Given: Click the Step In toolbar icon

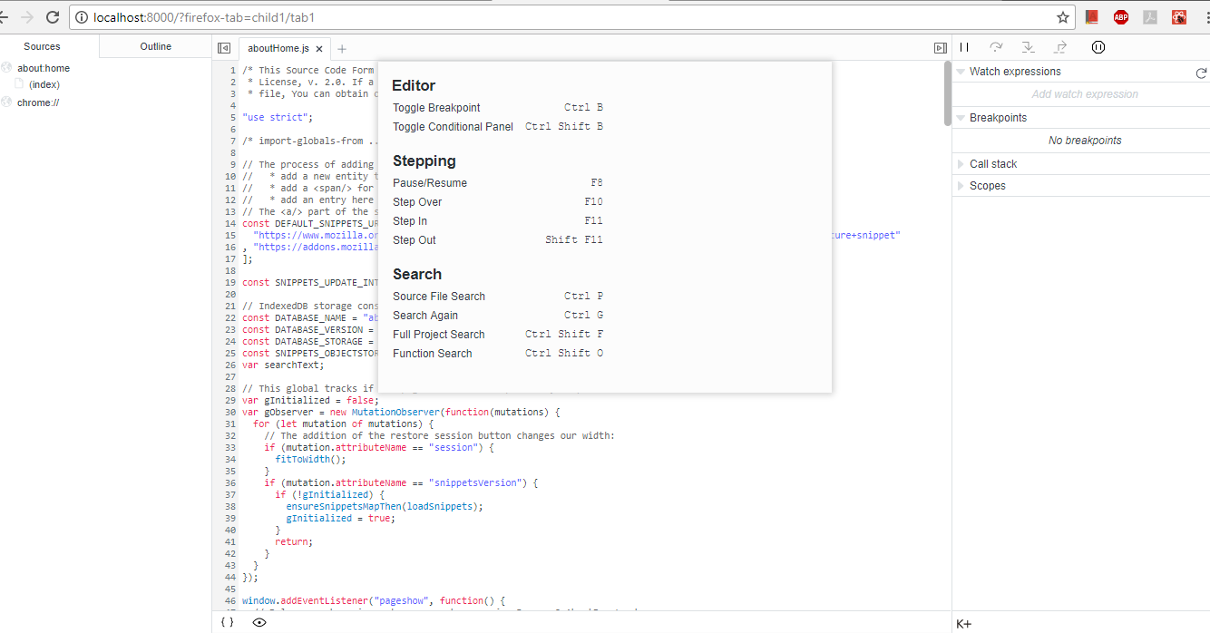Looking at the screenshot, I should click(x=1028, y=47).
